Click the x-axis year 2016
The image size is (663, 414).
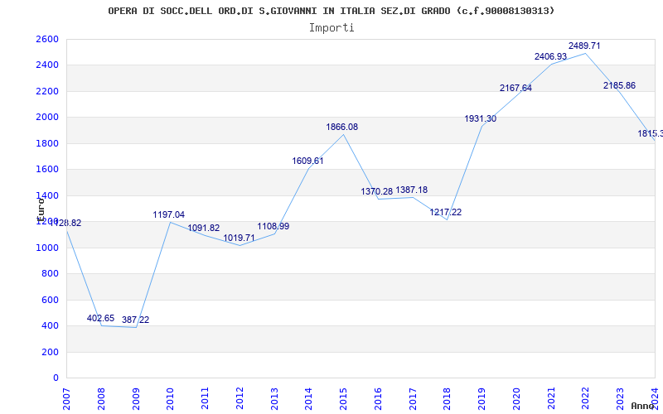378,398
